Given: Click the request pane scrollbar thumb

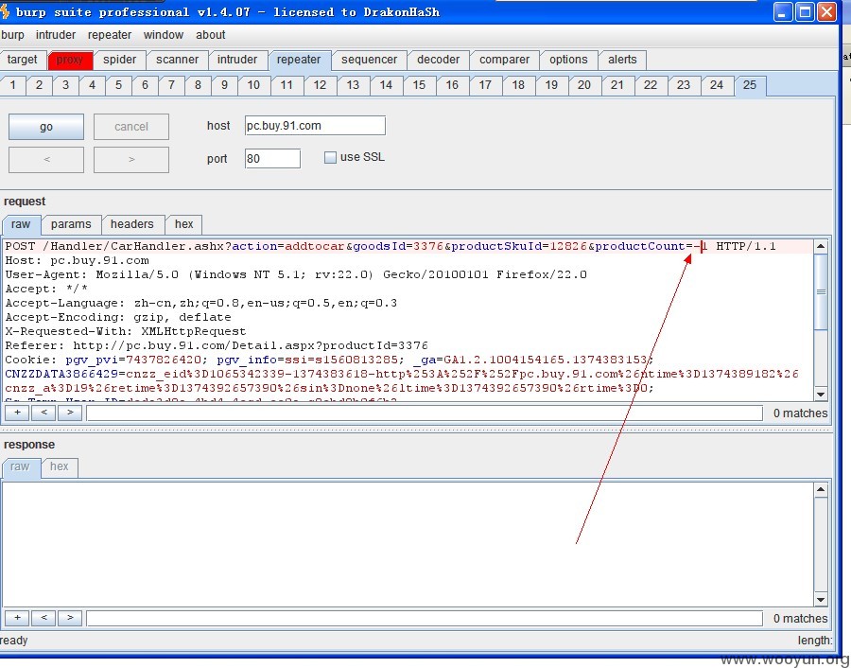Looking at the screenshot, I should [x=821, y=292].
